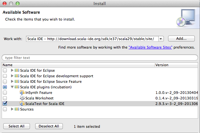This screenshot has width=200, height=133.
Task: Click the InSynth Feature plugin icon
Action: coord(22,93)
